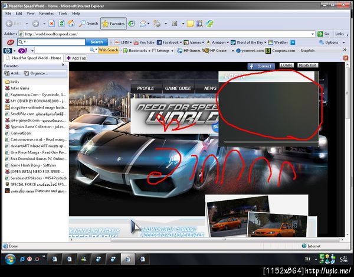Click the TH language indicator in taskbar
This screenshot has height=277, width=354.
(x=307, y=259)
